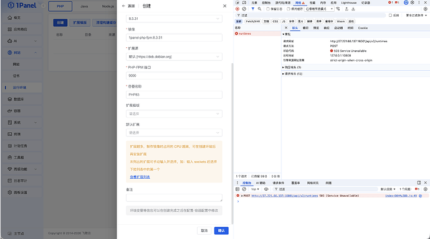This screenshot has height=239, width=430.
Task: Open the extension source deb.debian.org dropdown
Action: (174, 56)
